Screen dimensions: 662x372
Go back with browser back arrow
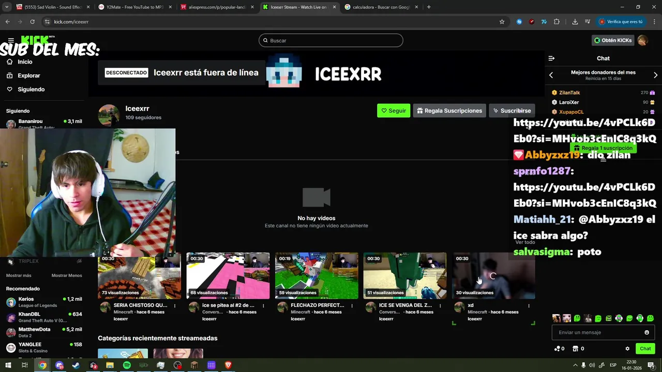click(x=7, y=22)
